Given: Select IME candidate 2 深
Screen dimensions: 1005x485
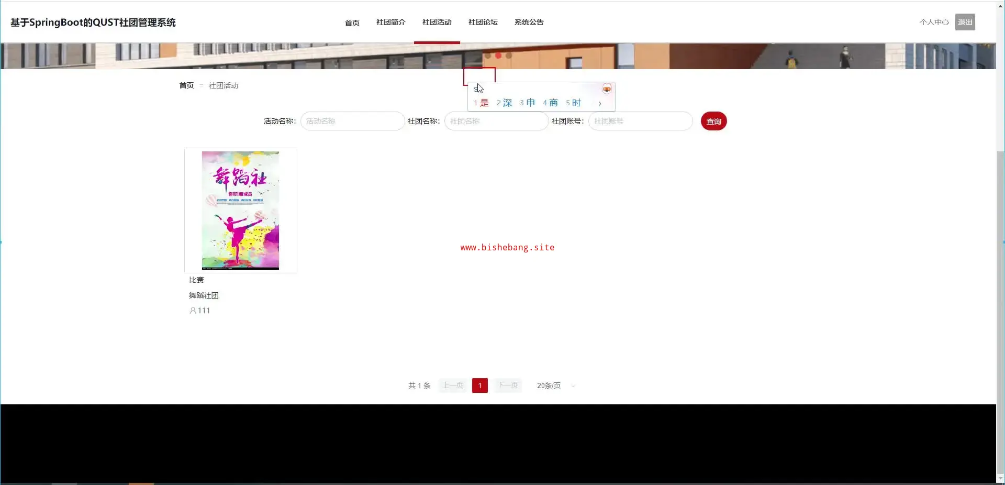Looking at the screenshot, I should click(x=504, y=103).
